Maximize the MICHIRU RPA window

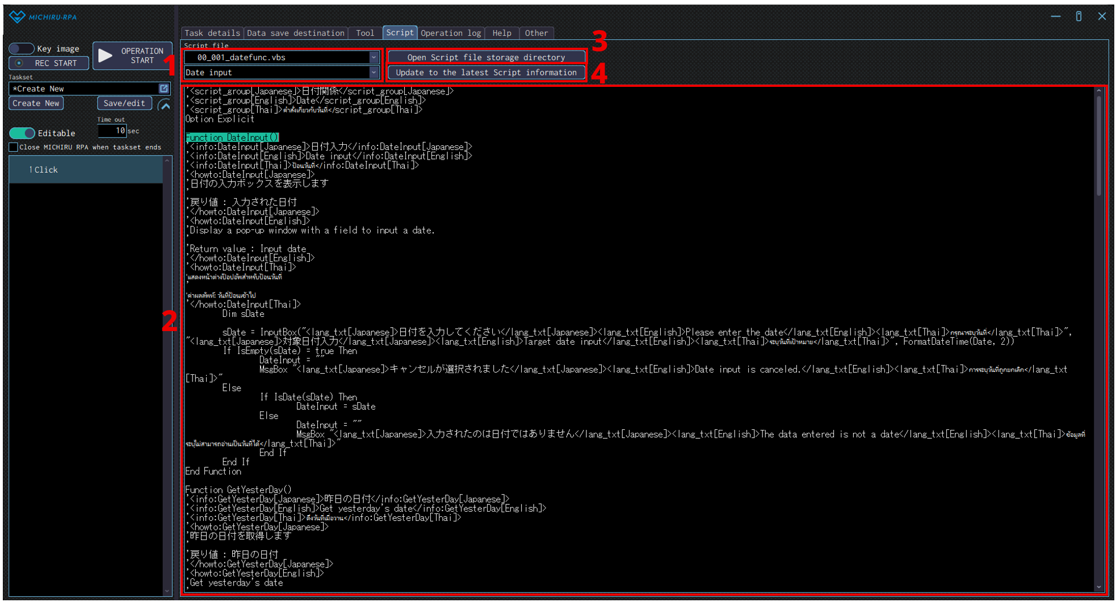pos(1079,16)
